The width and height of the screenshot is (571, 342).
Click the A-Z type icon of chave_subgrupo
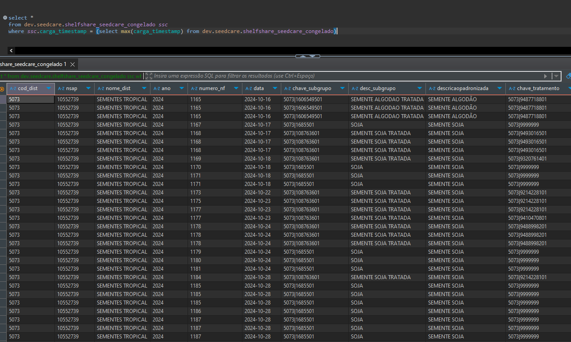(288, 89)
